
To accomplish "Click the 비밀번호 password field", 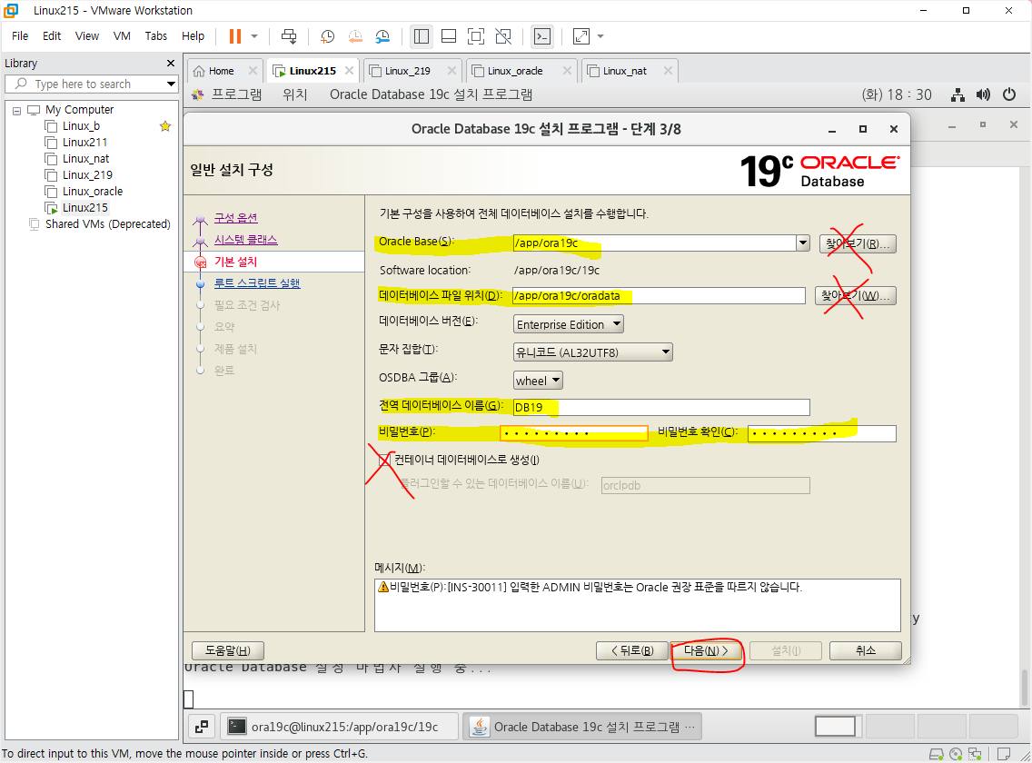I will [x=574, y=433].
